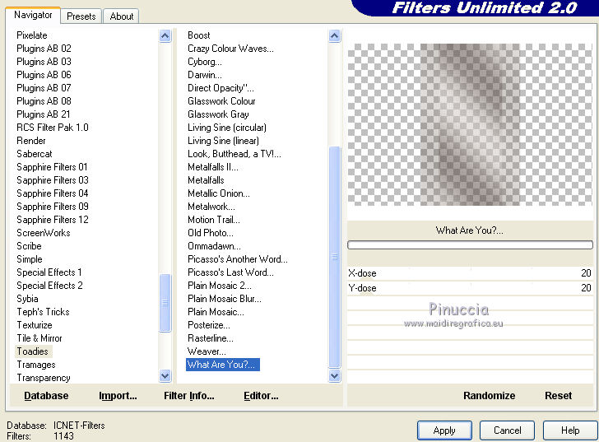599x442 pixels.
Task: Choose the Cyborg... filter
Action: (x=204, y=62)
